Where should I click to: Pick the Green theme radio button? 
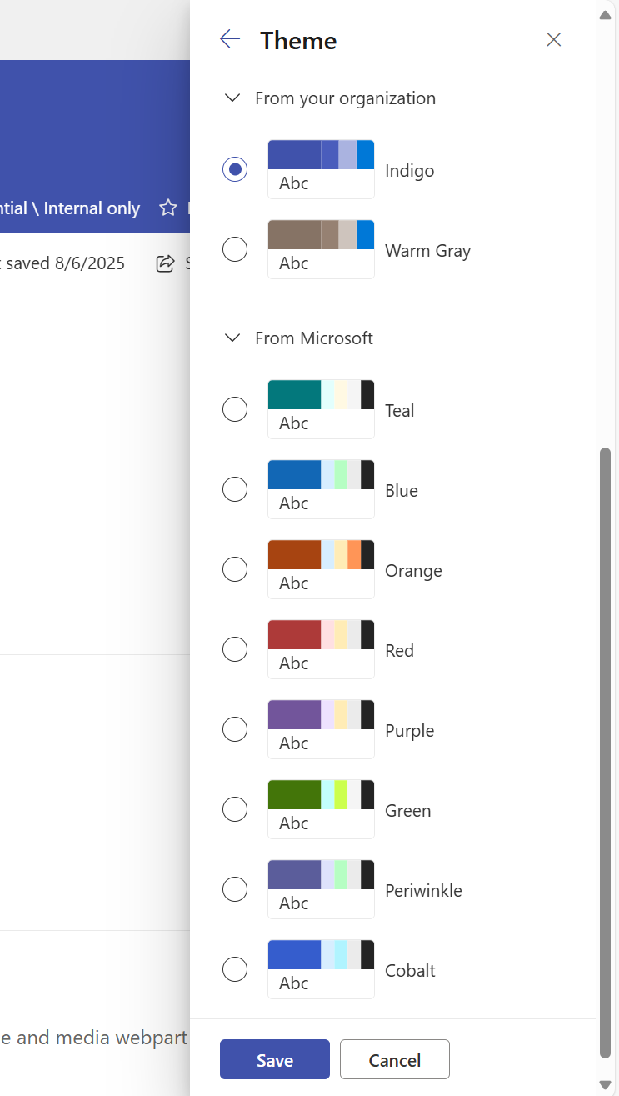pos(235,809)
